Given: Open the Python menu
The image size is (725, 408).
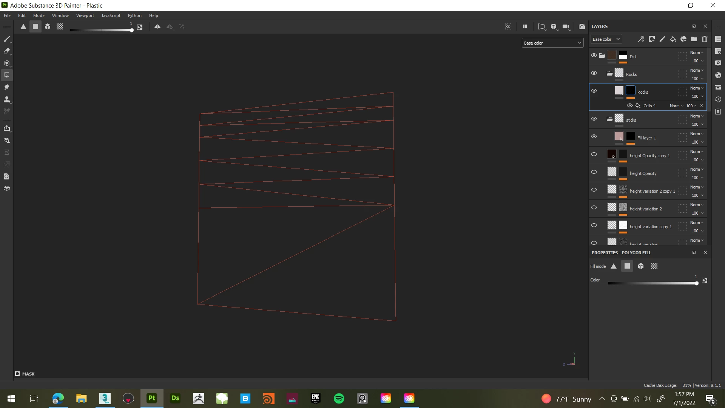Looking at the screenshot, I should (x=134, y=15).
